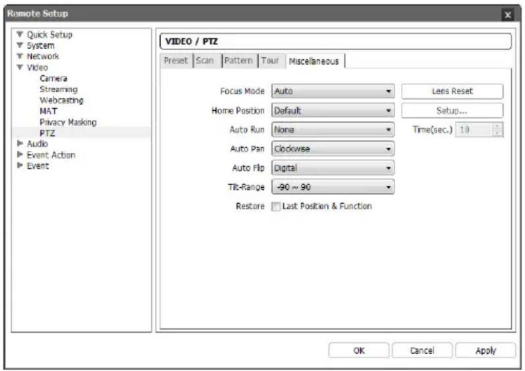Click the Apply button
Viewport: 525px width, 371px height.
tap(486, 351)
